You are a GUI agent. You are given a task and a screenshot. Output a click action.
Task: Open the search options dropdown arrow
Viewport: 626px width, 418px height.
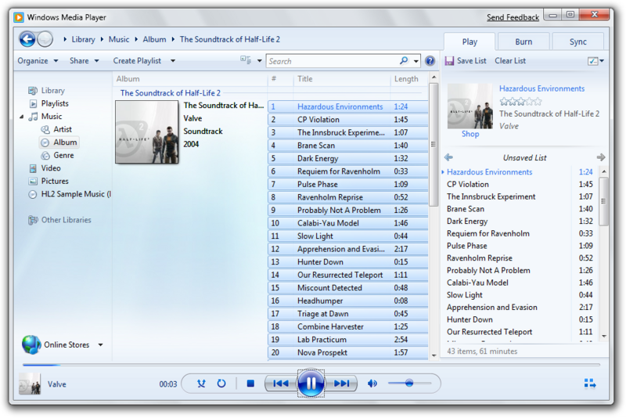(x=416, y=61)
